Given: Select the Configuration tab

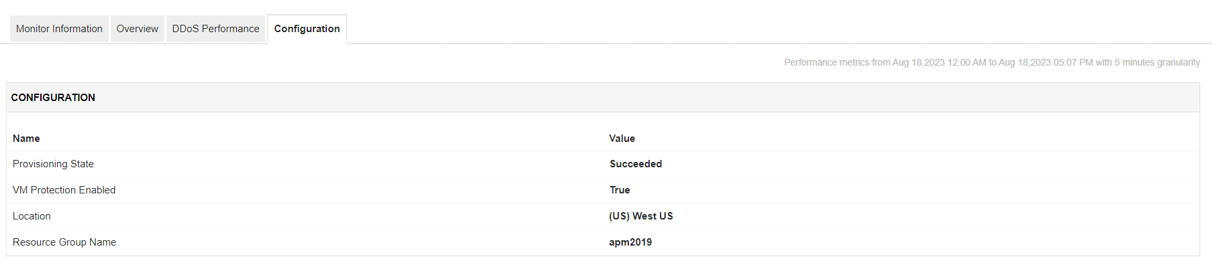Looking at the screenshot, I should pyautogui.click(x=307, y=29).
